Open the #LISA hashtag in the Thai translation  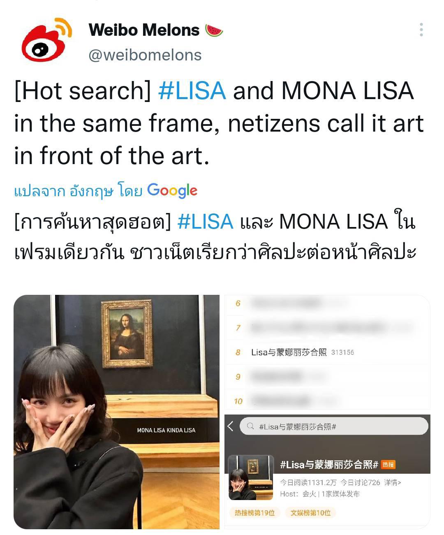tap(205, 221)
